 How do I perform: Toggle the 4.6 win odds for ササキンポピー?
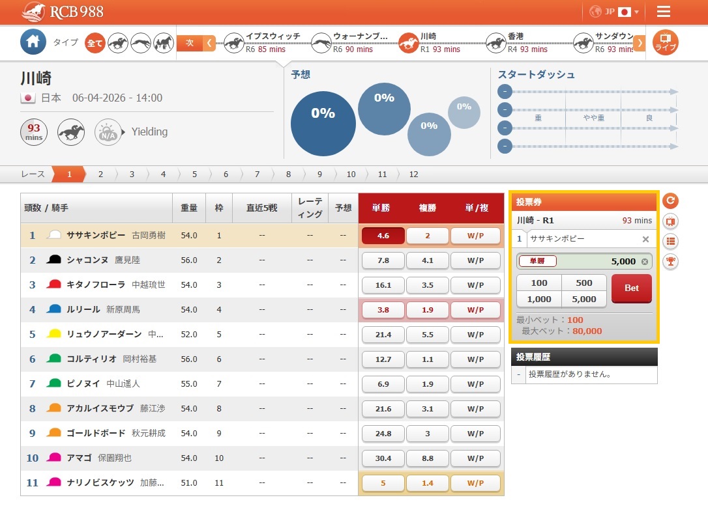click(x=383, y=235)
